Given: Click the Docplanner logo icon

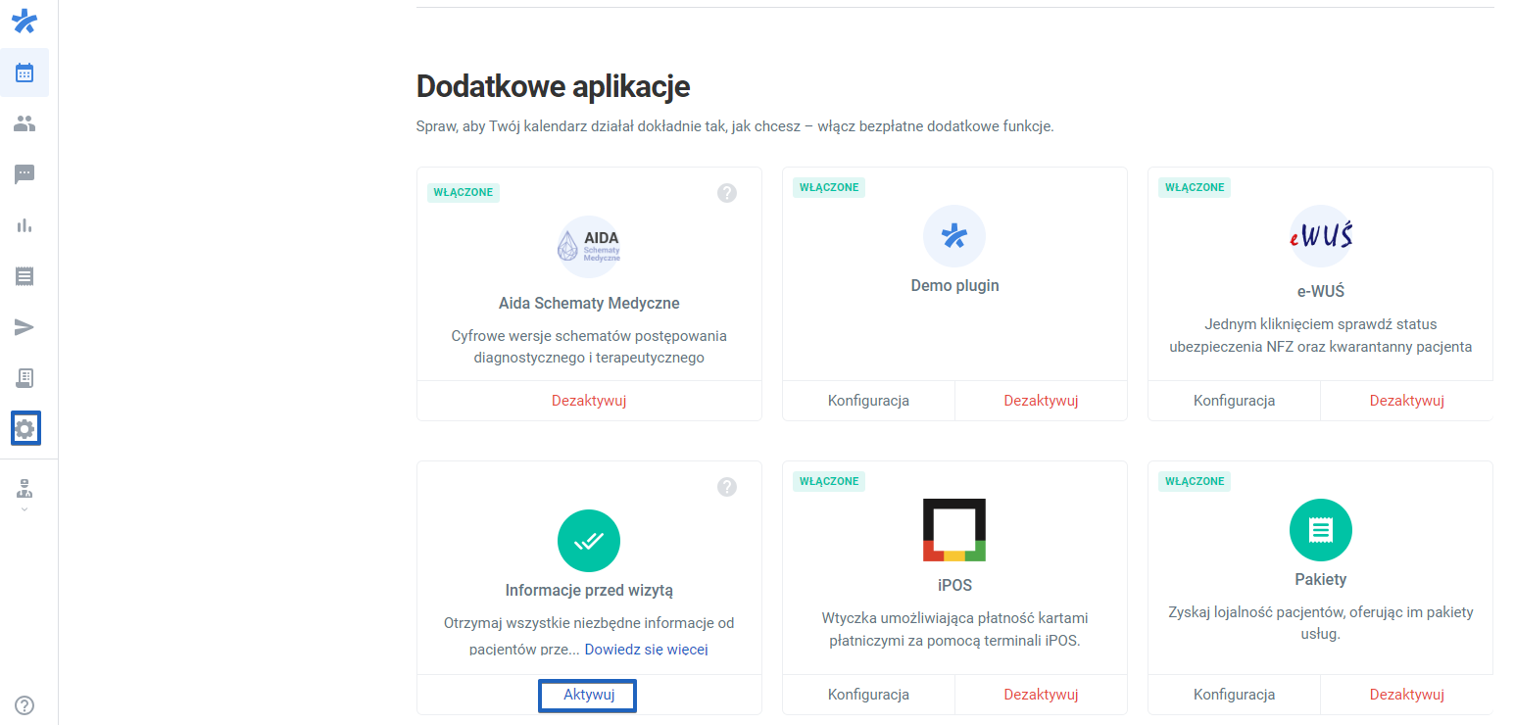Looking at the screenshot, I should pyautogui.click(x=24, y=21).
